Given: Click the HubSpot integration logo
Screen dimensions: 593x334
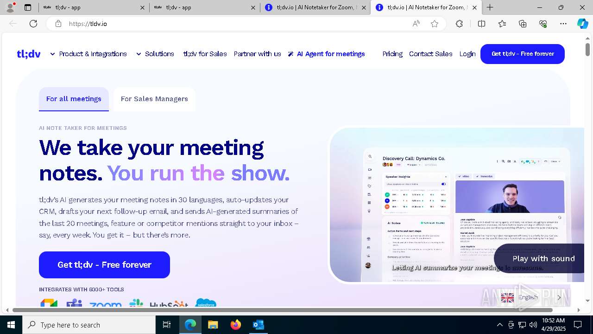Looking at the screenshot, I should [169, 304].
